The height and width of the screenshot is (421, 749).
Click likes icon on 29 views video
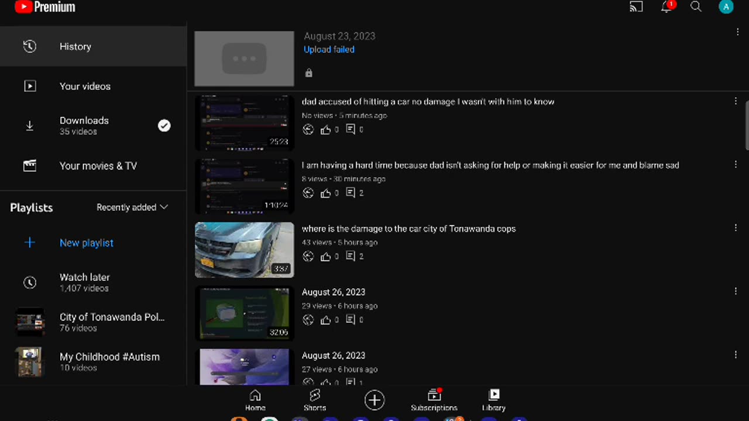tap(326, 319)
